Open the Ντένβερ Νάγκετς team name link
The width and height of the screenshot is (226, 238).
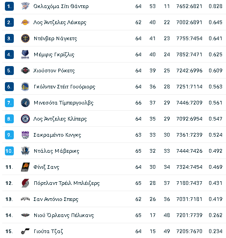click(55, 38)
